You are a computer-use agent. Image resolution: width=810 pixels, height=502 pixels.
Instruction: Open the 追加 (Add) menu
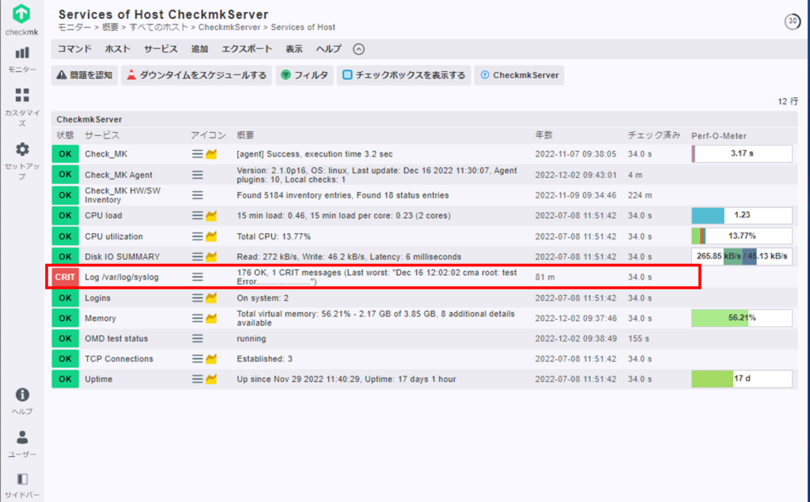point(199,49)
